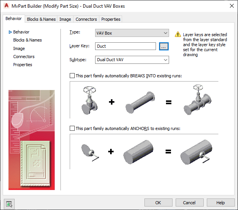
Task: Open the Type dropdown showing VAV Box
Action: (x=132, y=33)
